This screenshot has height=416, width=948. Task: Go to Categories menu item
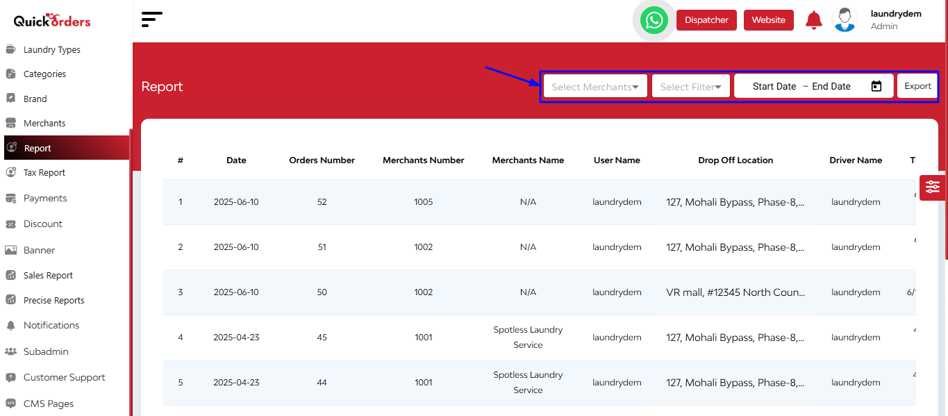point(44,74)
